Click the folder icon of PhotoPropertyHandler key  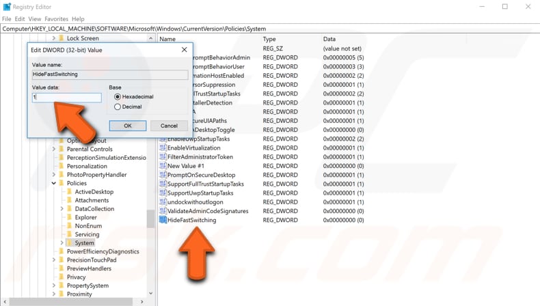tap(62, 174)
